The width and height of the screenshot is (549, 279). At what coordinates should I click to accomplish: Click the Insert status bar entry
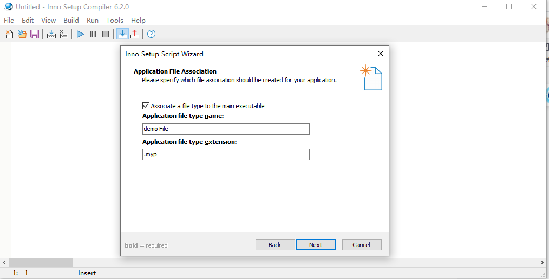tap(87, 273)
